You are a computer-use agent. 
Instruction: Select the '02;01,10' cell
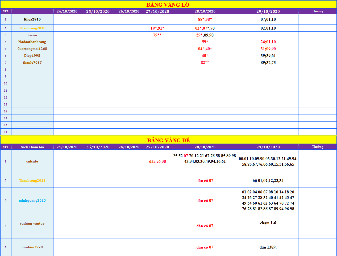pyautogui.click(x=268, y=28)
